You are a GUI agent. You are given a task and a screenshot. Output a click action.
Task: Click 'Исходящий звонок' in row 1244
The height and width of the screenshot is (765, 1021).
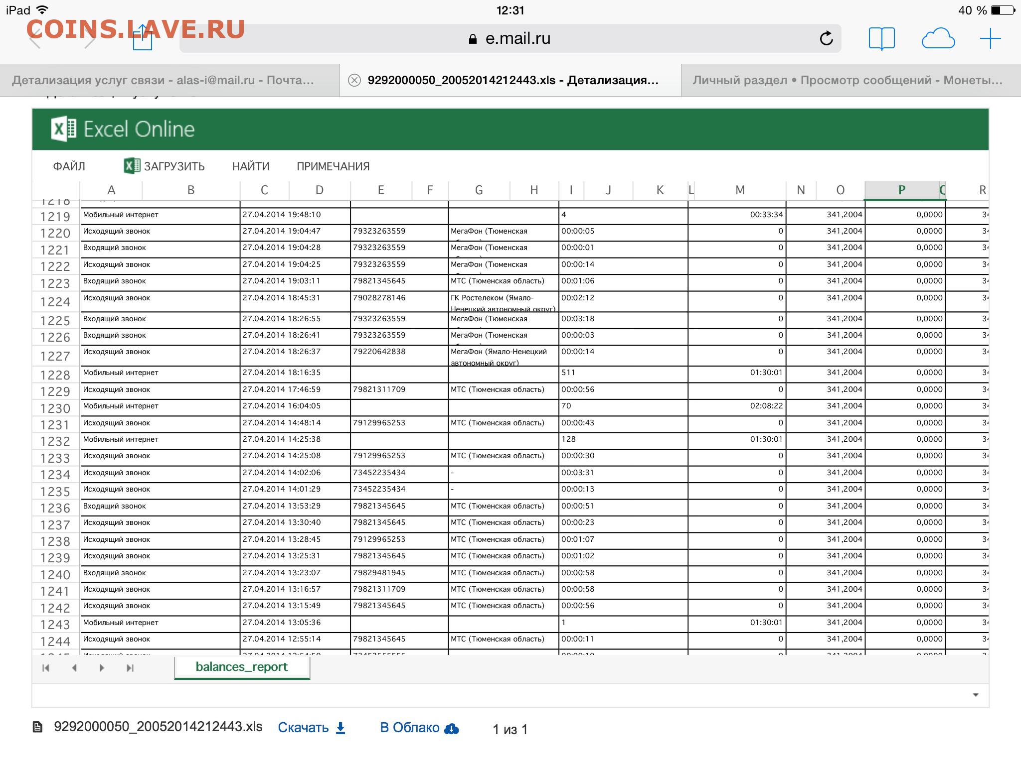pos(160,640)
